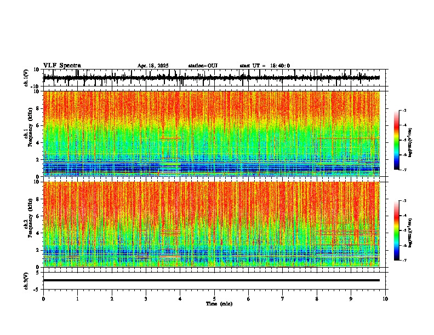Click the "8" kHz tick on ch.1 spectrogram
This screenshot has width=434, height=335.
point(38,108)
